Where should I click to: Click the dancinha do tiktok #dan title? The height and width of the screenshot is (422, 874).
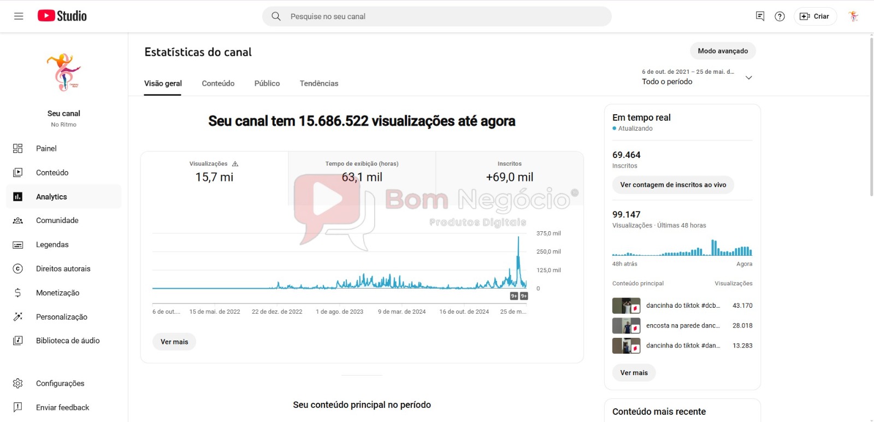click(x=683, y=345)
